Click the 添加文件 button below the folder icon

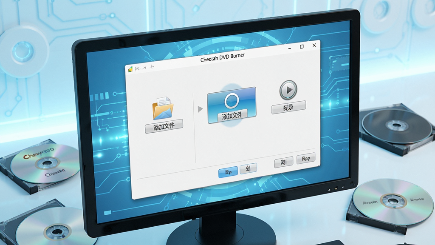tap(164, 126)
